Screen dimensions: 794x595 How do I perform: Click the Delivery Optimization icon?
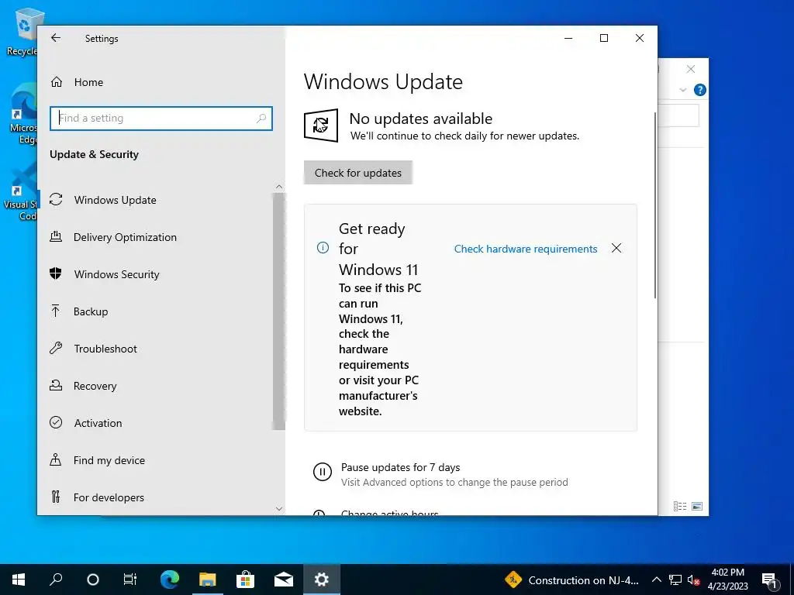[56, 236]
